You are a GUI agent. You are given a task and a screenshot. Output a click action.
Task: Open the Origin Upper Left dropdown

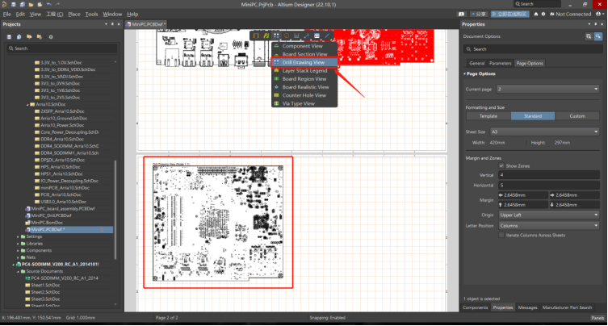click(x=551, y=215)
